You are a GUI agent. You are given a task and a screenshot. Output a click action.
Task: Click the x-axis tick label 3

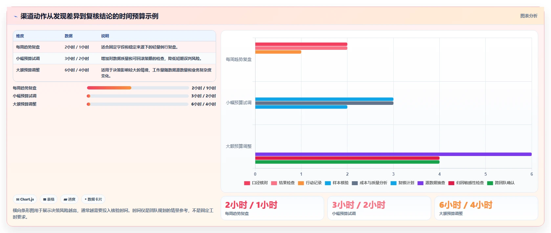393,174
